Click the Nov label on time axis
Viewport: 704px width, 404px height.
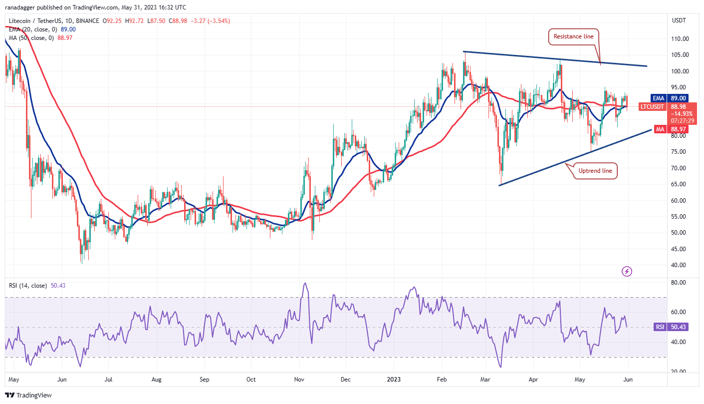298,380
